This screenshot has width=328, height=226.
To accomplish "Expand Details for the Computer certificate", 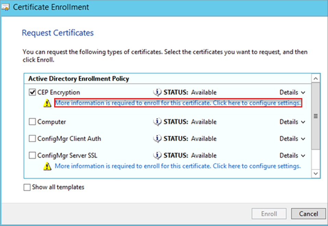I will (x=292, y=122).
